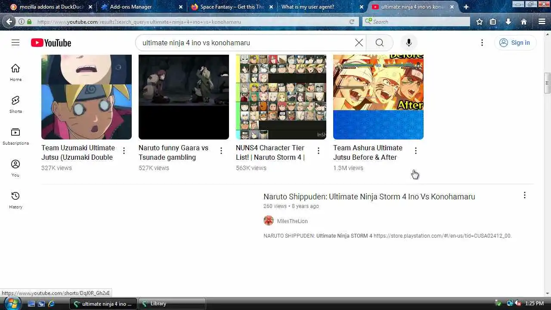Image resolution: width=551 pixels, height=310 pixels.
Task: Focus the browser Search box
Action: 421,22
